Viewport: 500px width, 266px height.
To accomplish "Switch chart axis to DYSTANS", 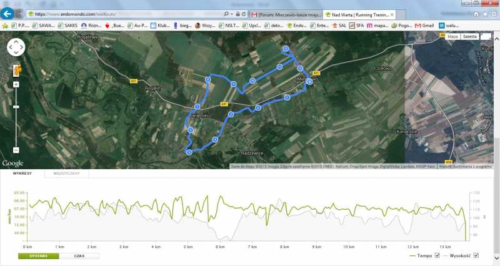I will [x=39, y=256].
